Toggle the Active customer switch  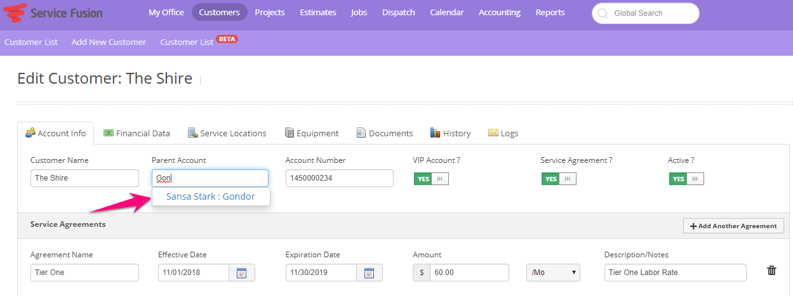pos(686,179)
